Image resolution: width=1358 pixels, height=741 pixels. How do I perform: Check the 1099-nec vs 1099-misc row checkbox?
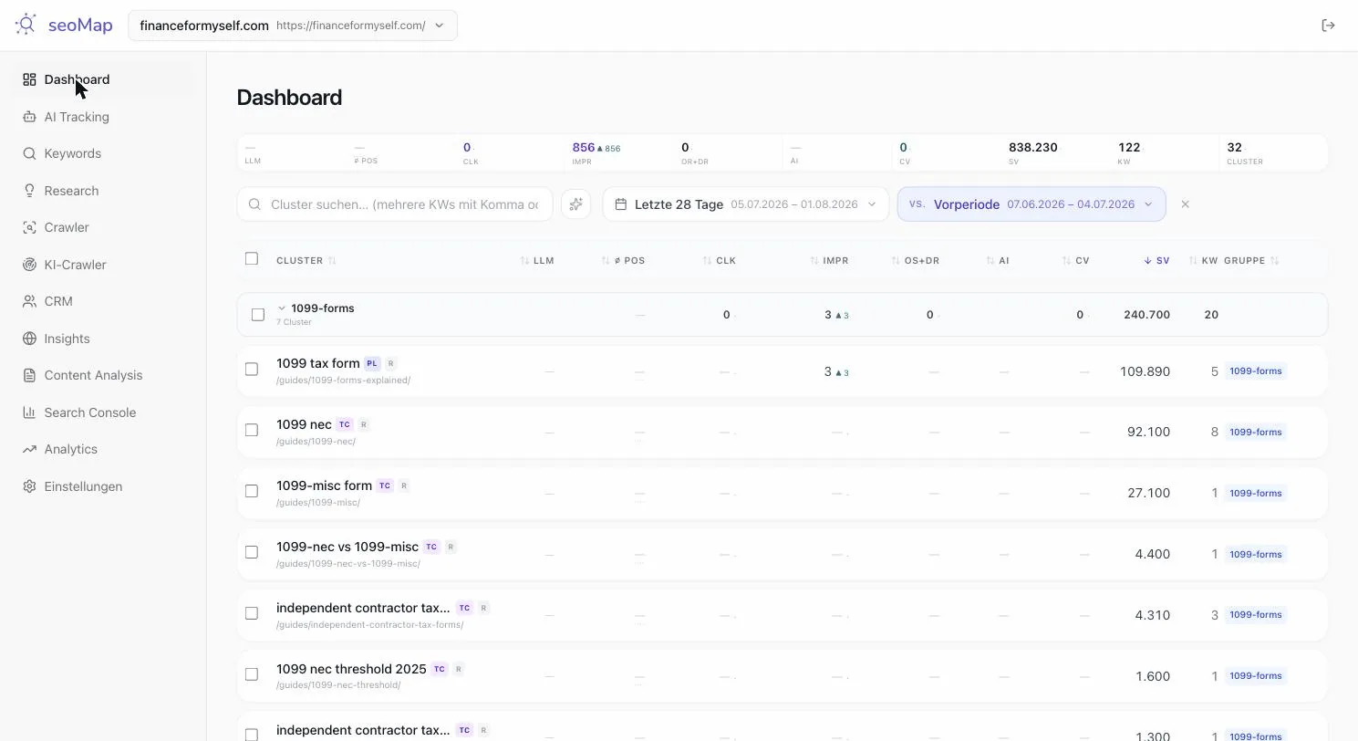pos(252,552)
